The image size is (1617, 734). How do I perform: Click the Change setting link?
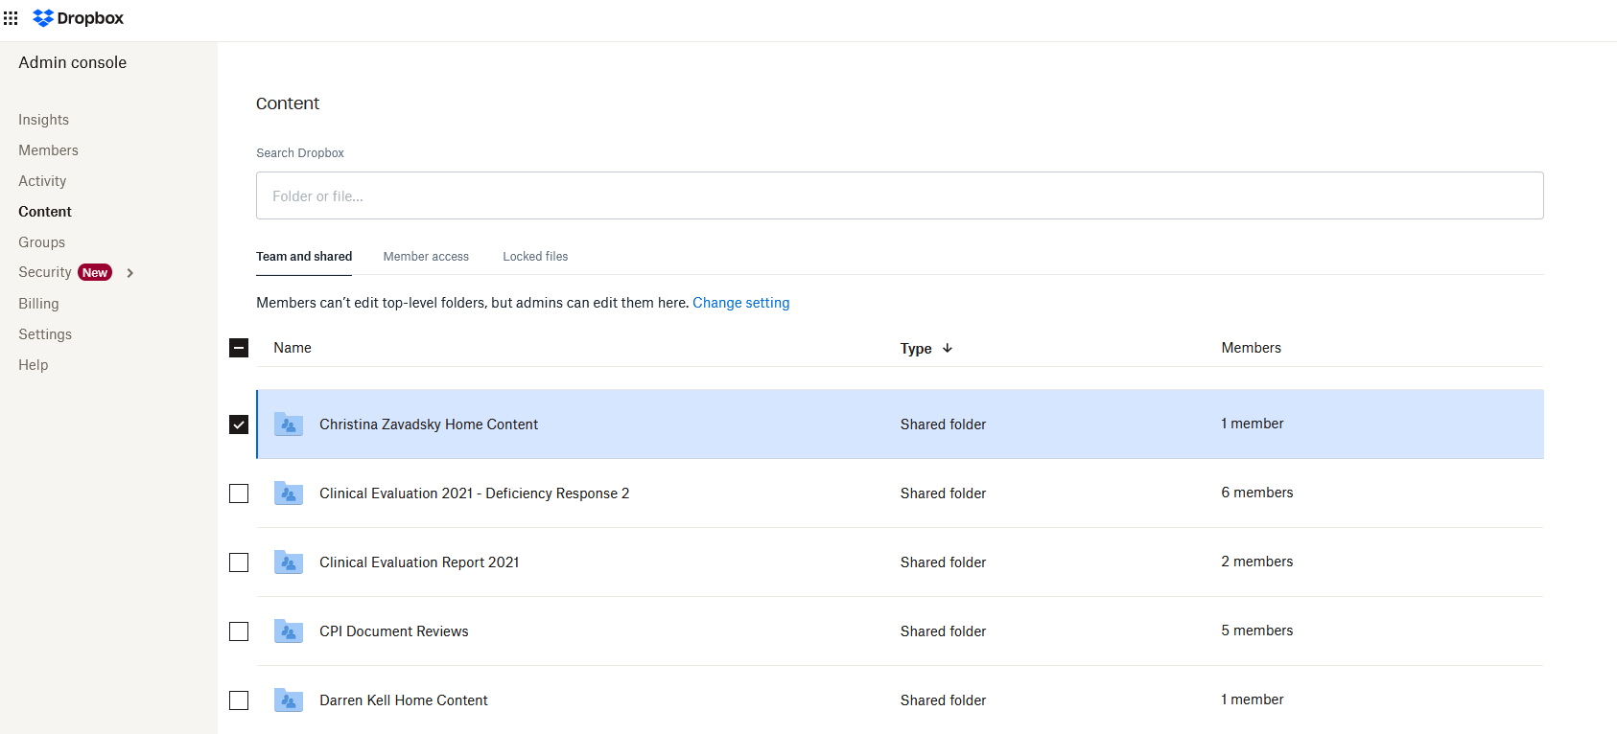pyautogui.click(x=741, y=303)
